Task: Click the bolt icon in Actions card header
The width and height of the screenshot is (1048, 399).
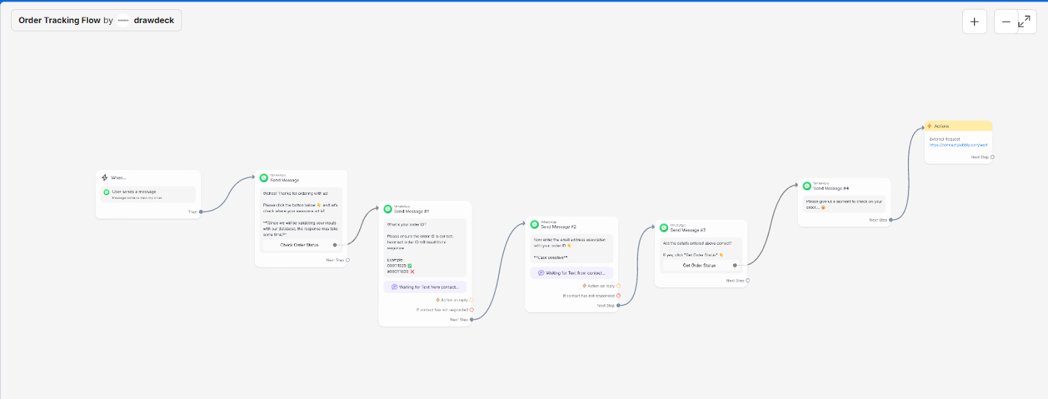Action: point(929,126)
